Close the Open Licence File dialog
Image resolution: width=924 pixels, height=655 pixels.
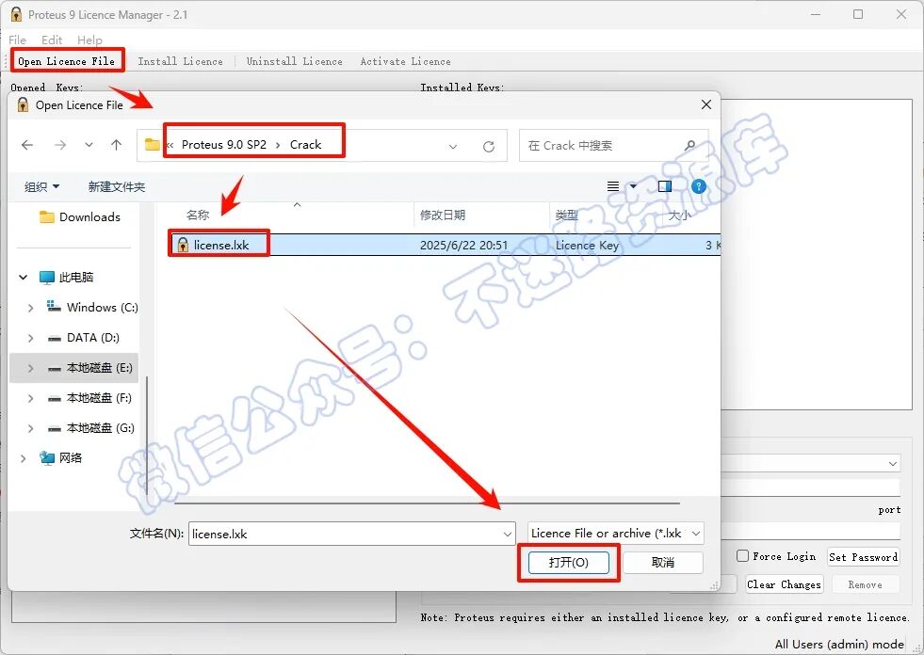(706, 104)
